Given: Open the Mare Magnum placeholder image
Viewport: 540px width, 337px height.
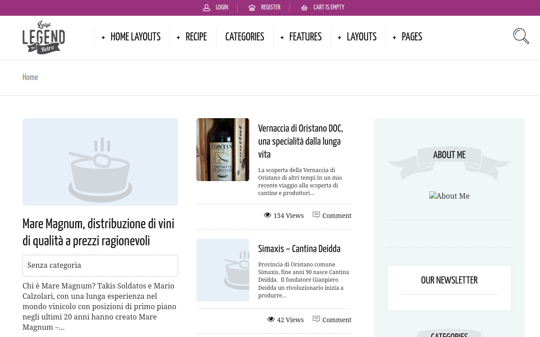Looking at the screenshot, I should pyautogui.click(x=100, y=162).
